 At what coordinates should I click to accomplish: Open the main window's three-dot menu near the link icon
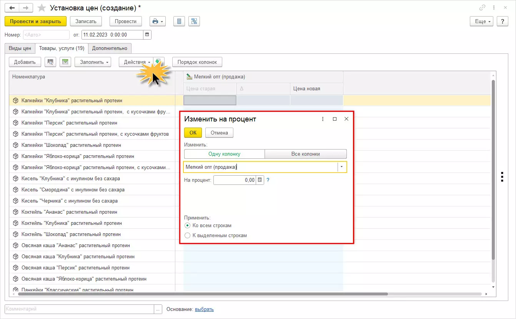point(493,8)
